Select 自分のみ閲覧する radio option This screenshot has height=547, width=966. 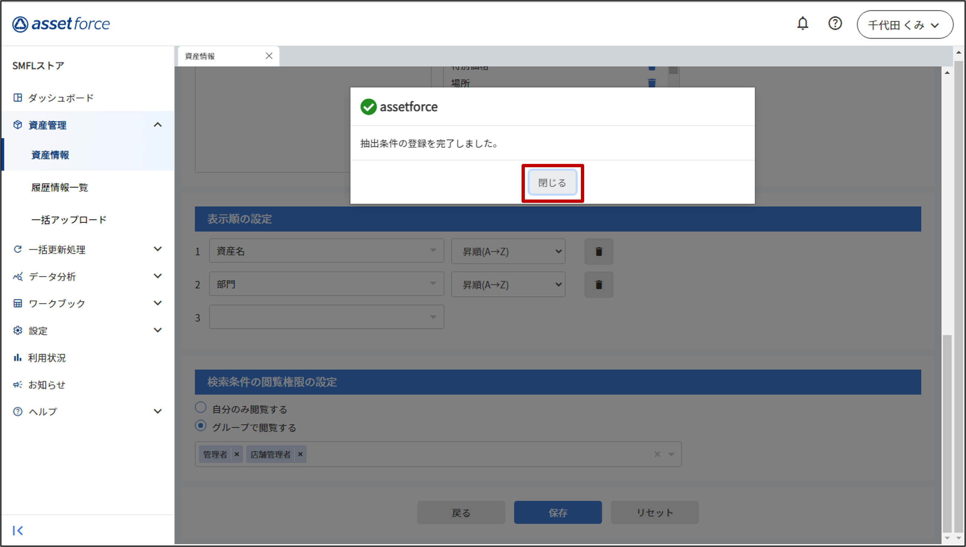201,408
